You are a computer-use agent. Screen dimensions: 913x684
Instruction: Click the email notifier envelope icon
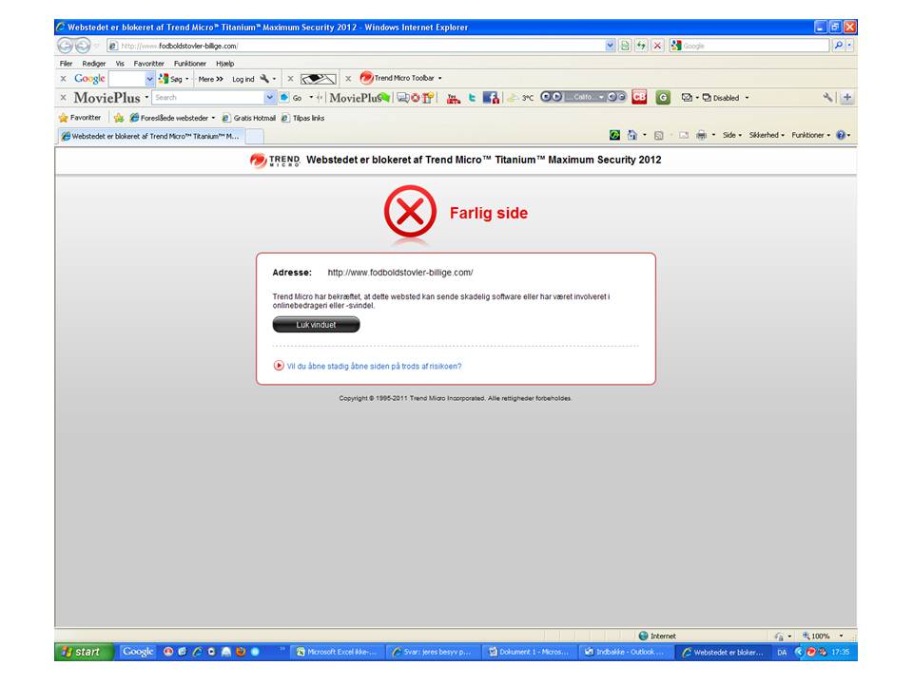pos(687,98)
